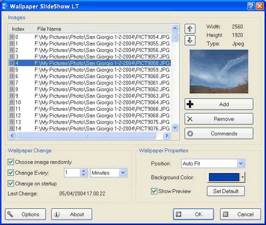266x225 pixels.
Task: Click the sky preview thumbnail
Action: (x=219, y=72)
